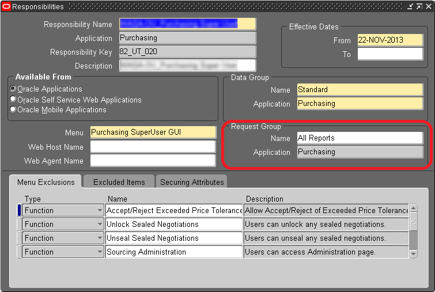Open Type dropdown for Unseal Sealed Negotiations row
This screenshot has width=435, height=292.
[x=100, y=238]
